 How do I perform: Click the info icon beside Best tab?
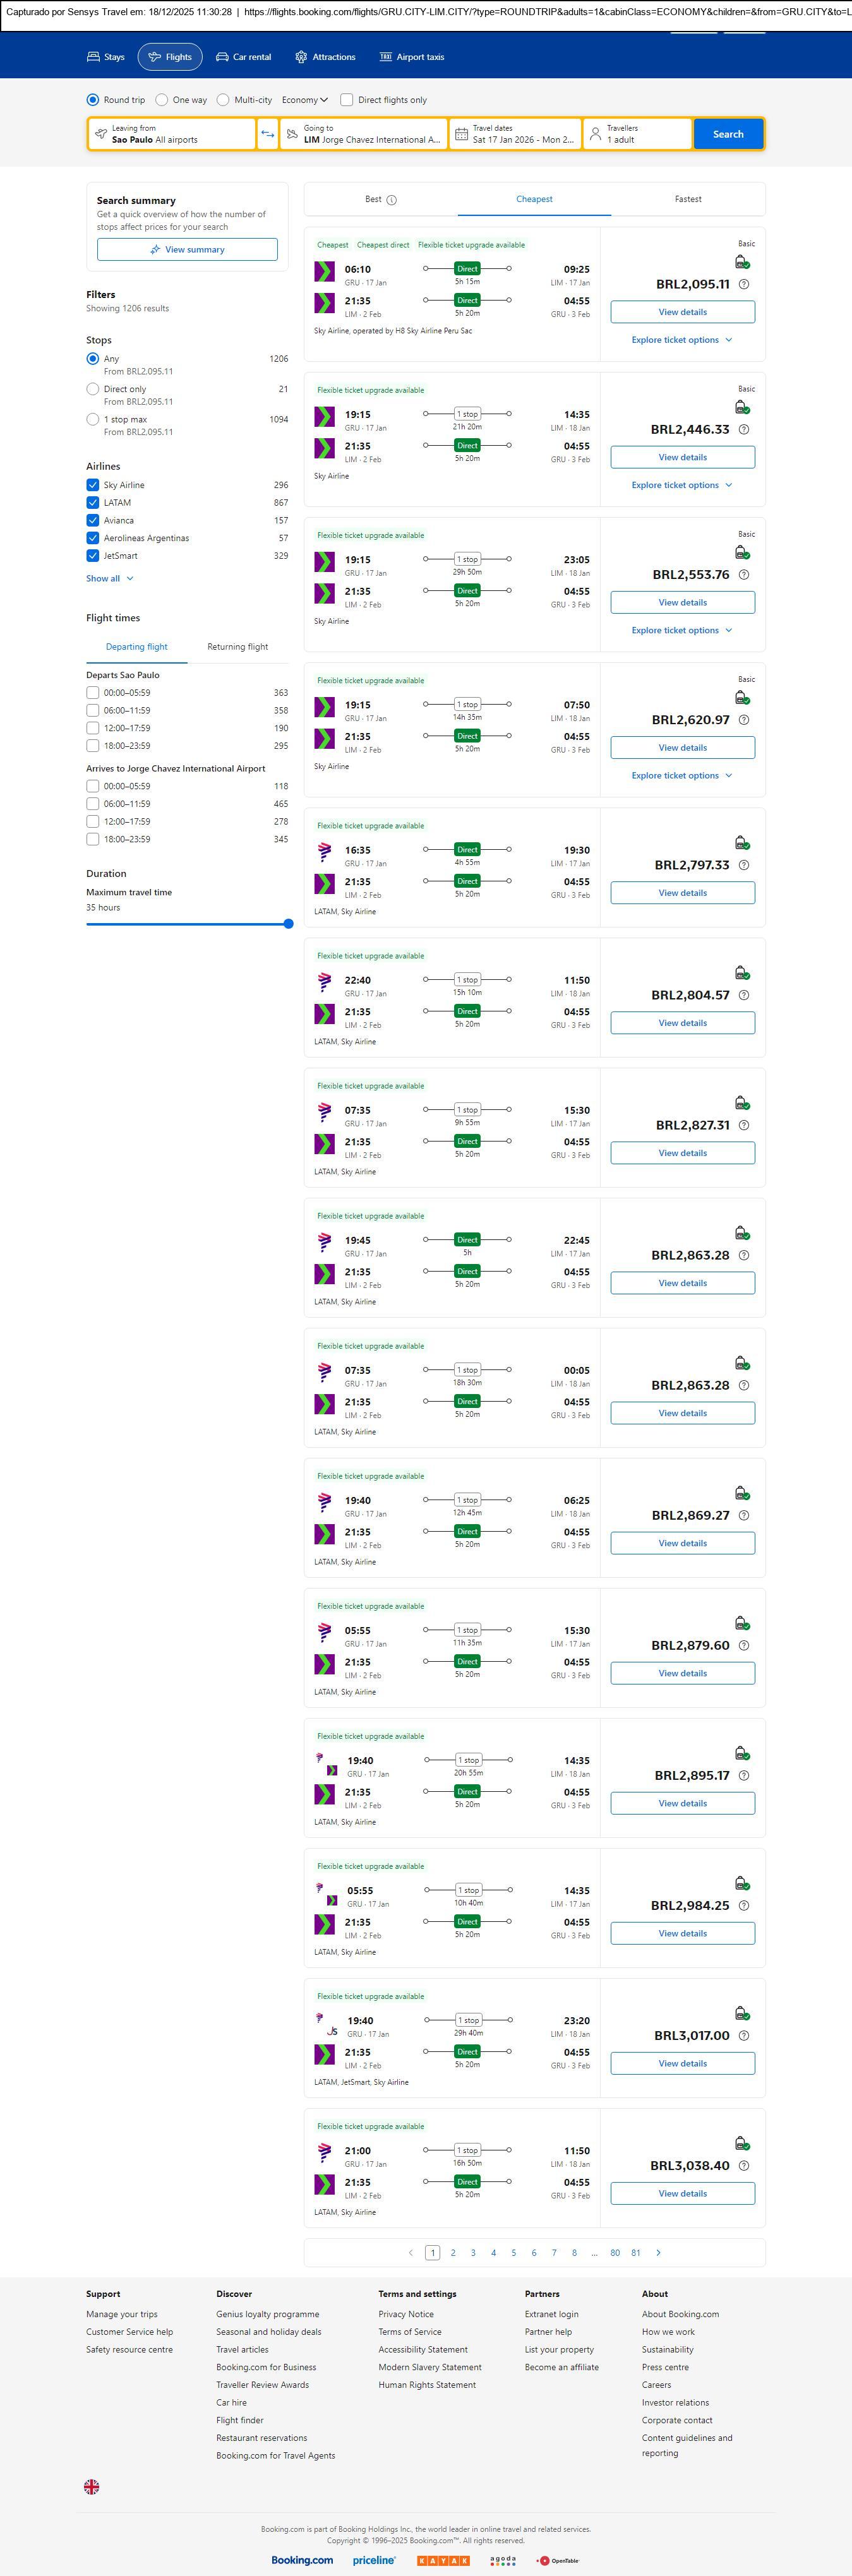pos(392,200)
